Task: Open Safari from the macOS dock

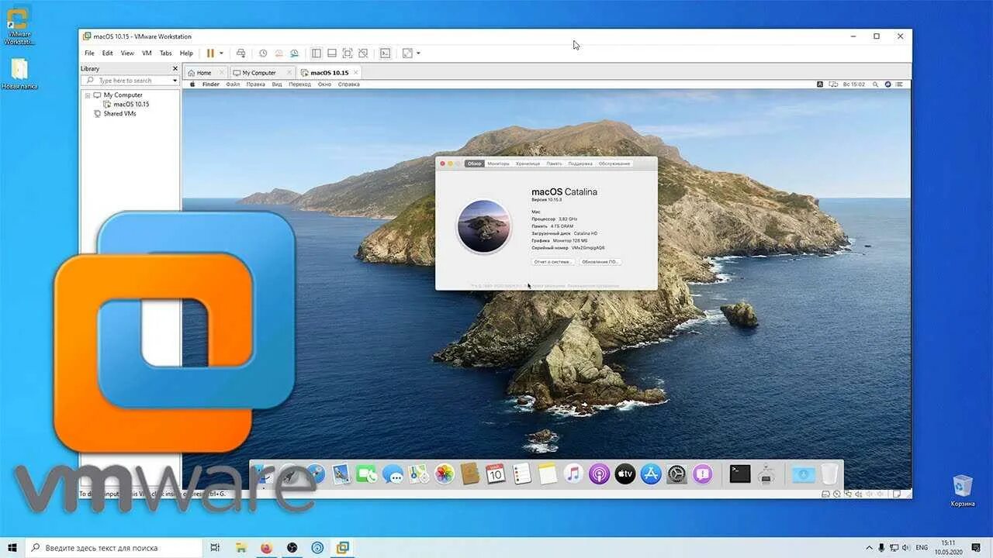Action: (x=315, y=474)
